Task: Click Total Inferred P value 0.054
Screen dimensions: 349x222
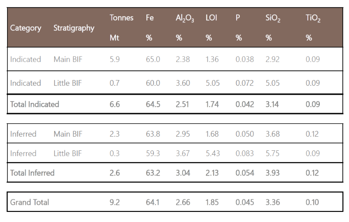Action: coord(245,173)
